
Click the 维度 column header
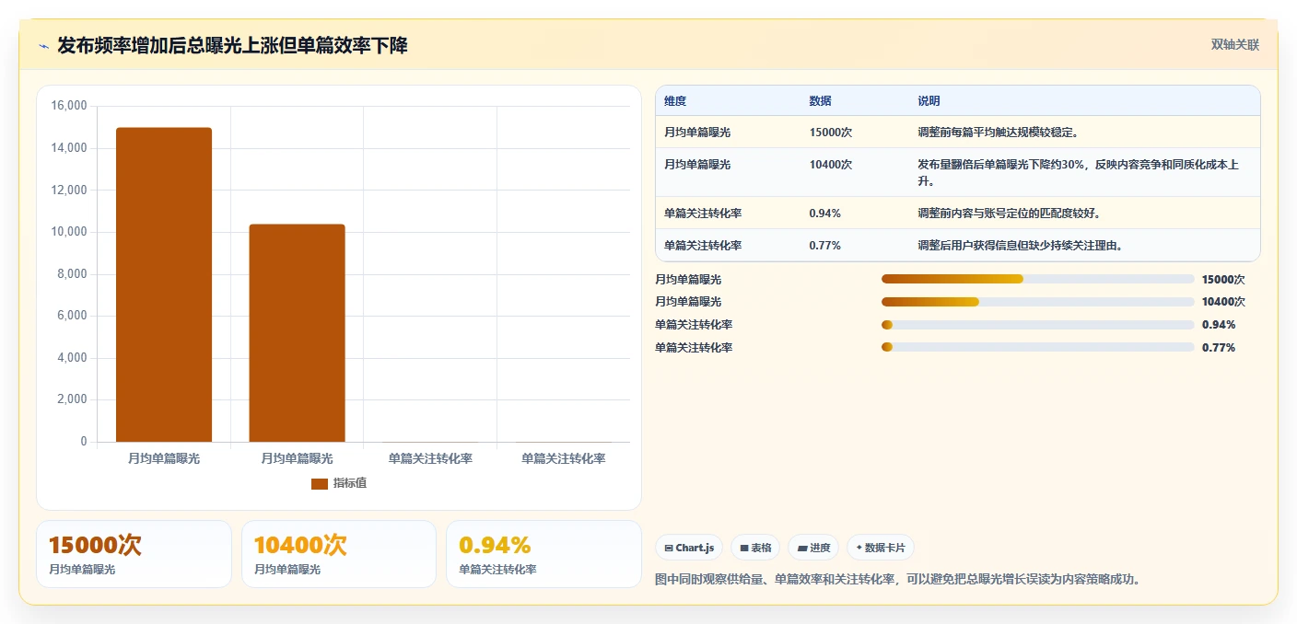[x=675, y=101]
